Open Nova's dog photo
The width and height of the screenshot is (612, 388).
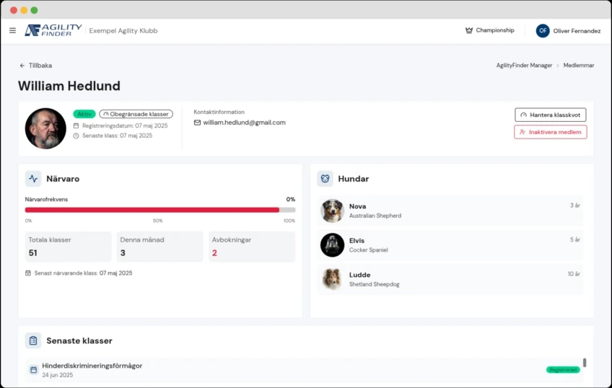pyautogui.click(x=332, y=211)
